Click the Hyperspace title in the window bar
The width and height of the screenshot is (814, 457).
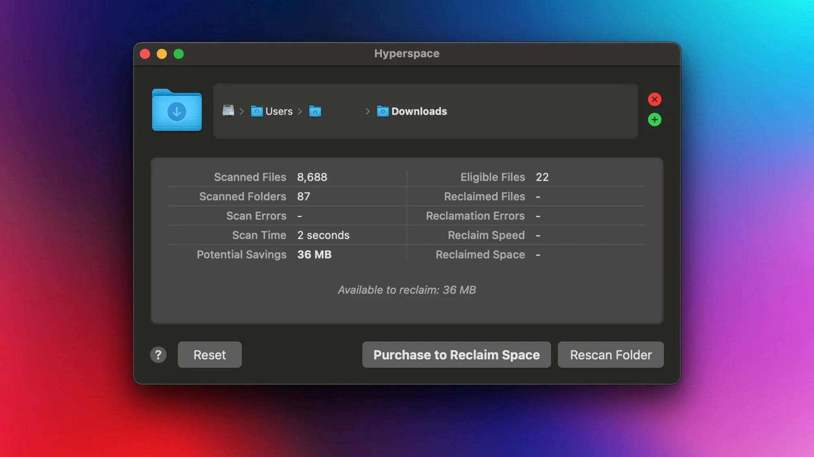click(406, 53)
